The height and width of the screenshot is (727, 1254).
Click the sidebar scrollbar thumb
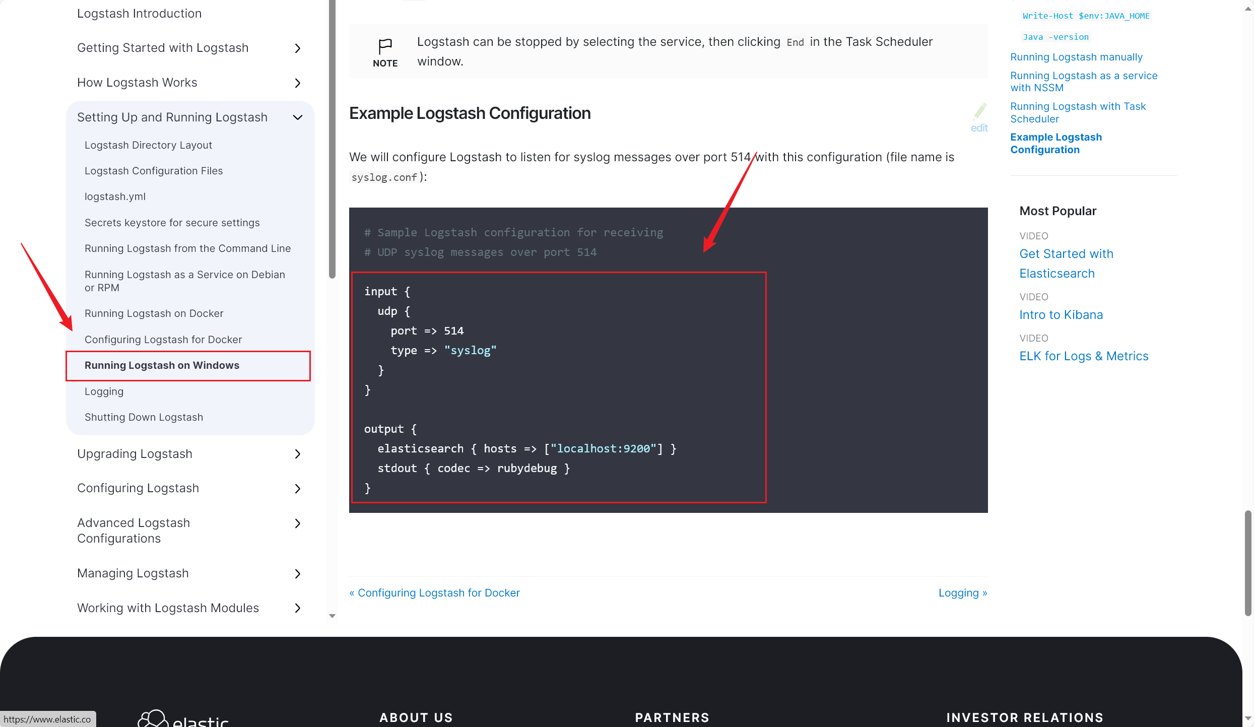[332, 139]
